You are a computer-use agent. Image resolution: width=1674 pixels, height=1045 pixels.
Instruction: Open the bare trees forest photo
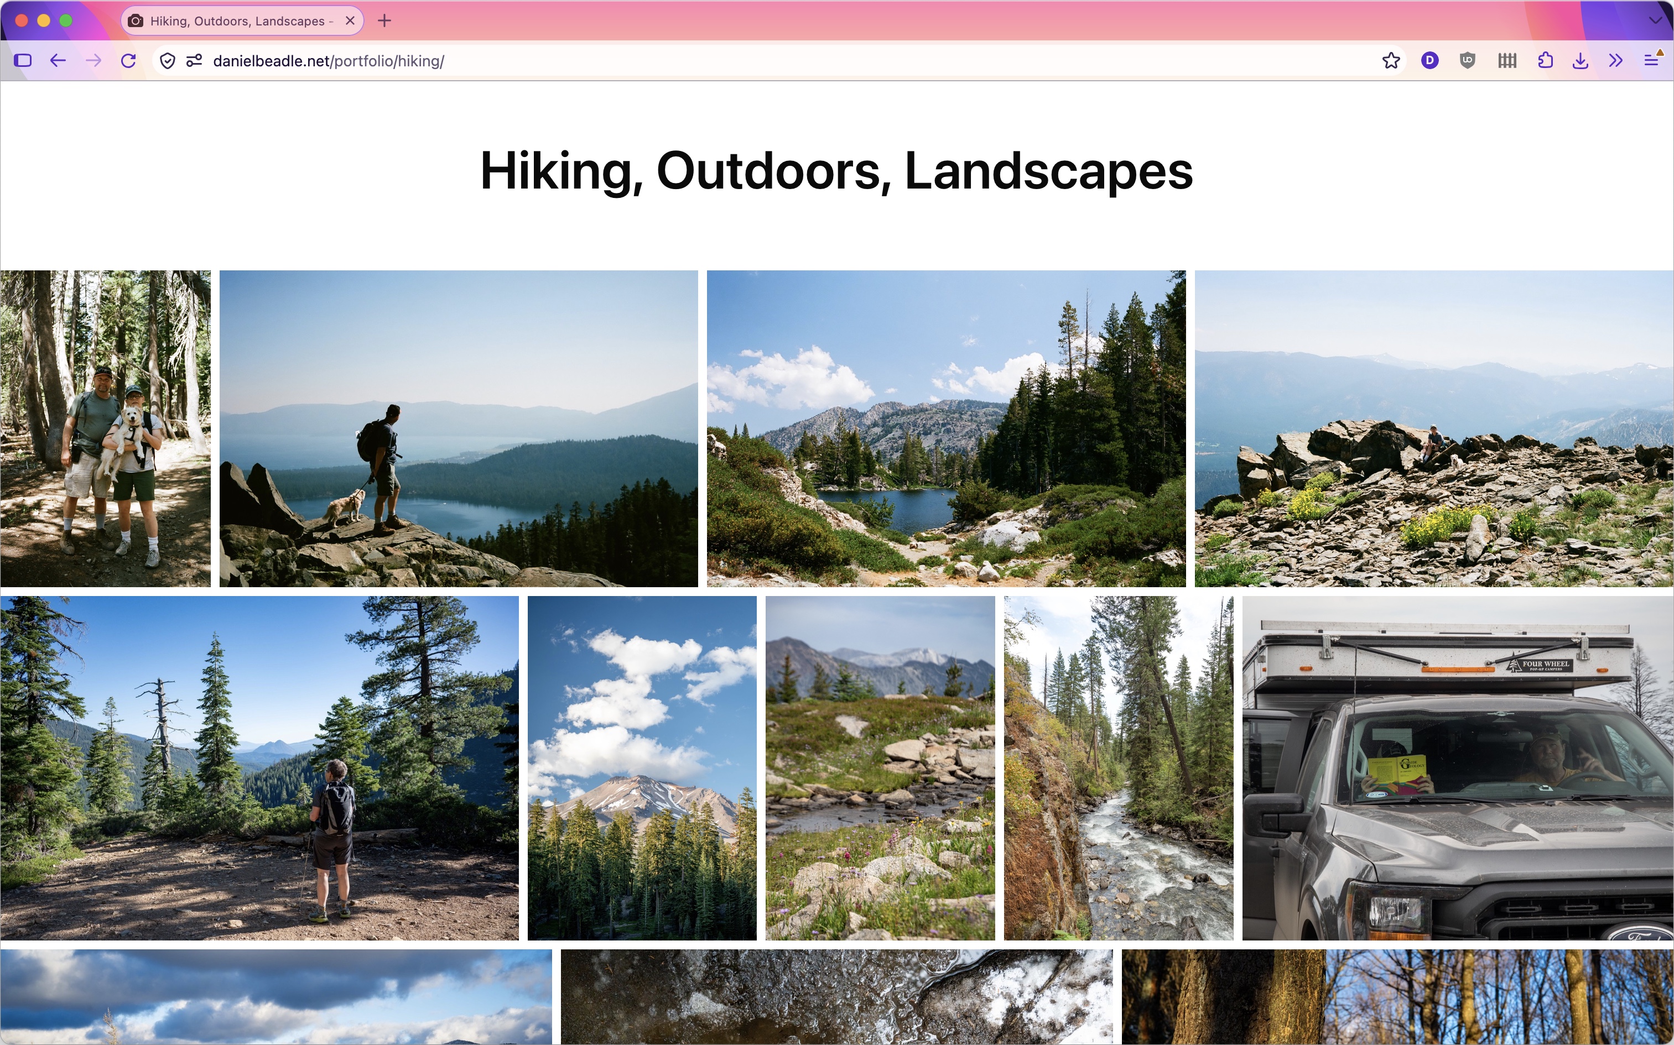point(1397,996)
